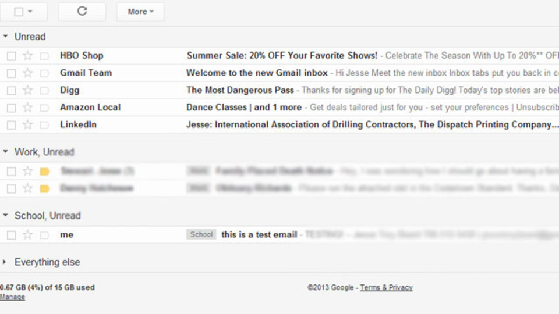Click the Manage storage link
Viewport: 559px width, 314px height.
[x=12, y=297]
